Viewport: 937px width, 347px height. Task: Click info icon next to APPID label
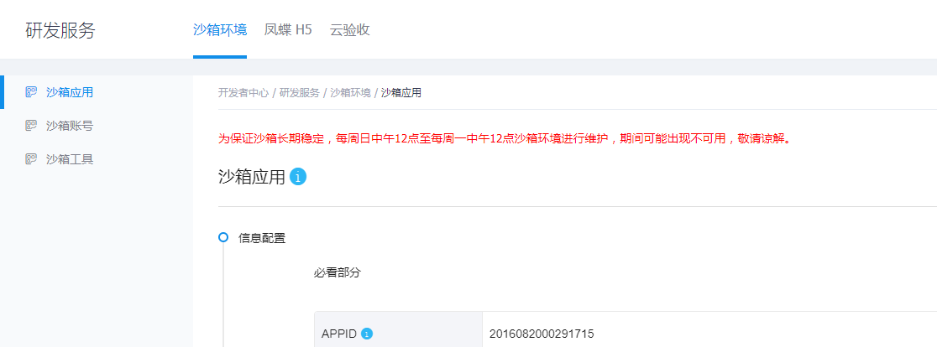366,334
